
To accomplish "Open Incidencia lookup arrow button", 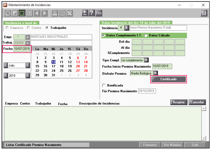I will (127, 28).
